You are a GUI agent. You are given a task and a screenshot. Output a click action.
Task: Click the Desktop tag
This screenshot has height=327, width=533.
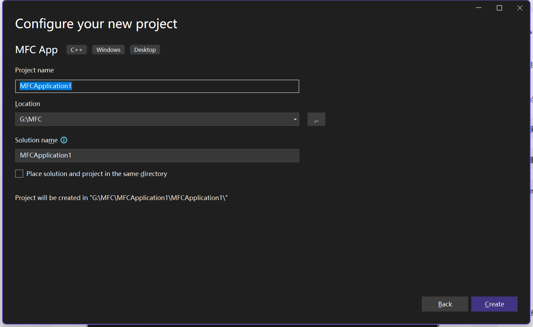coord(145,50)
